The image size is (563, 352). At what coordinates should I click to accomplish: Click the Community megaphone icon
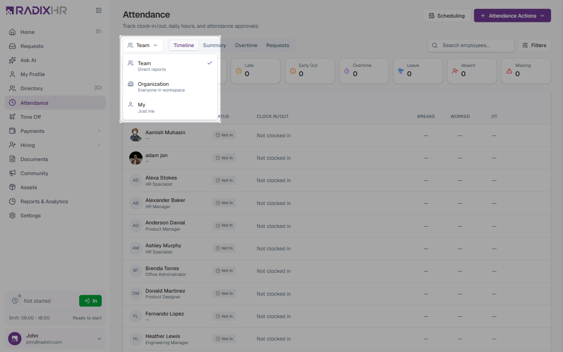point(12,173)
